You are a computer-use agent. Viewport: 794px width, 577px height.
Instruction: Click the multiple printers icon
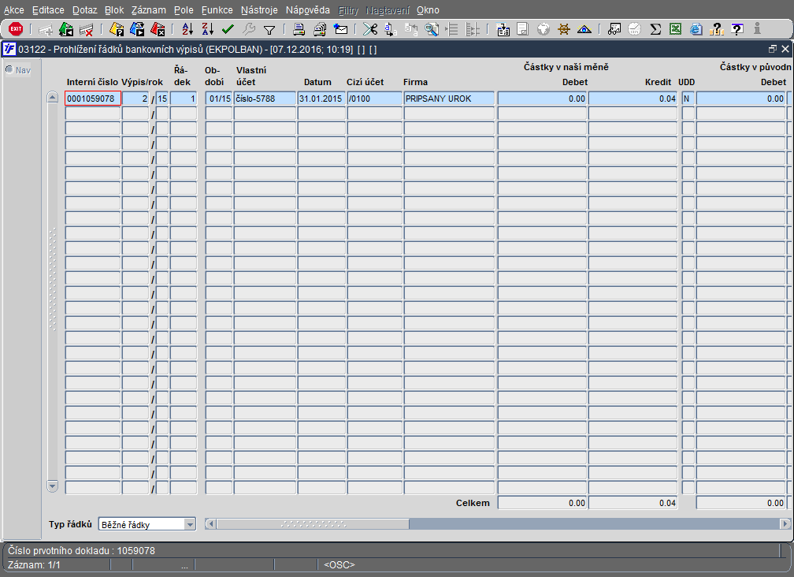pos(320,29)
